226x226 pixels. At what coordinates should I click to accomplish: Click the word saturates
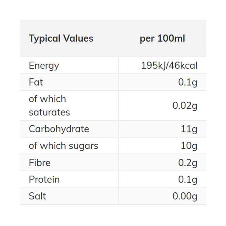point(49,112)
